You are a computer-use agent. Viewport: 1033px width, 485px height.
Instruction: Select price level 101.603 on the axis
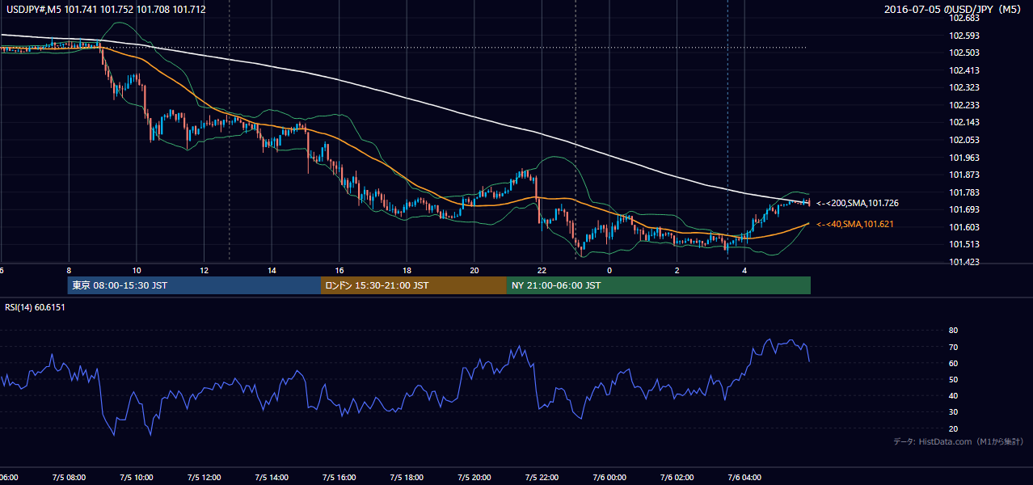coord(963,227)
